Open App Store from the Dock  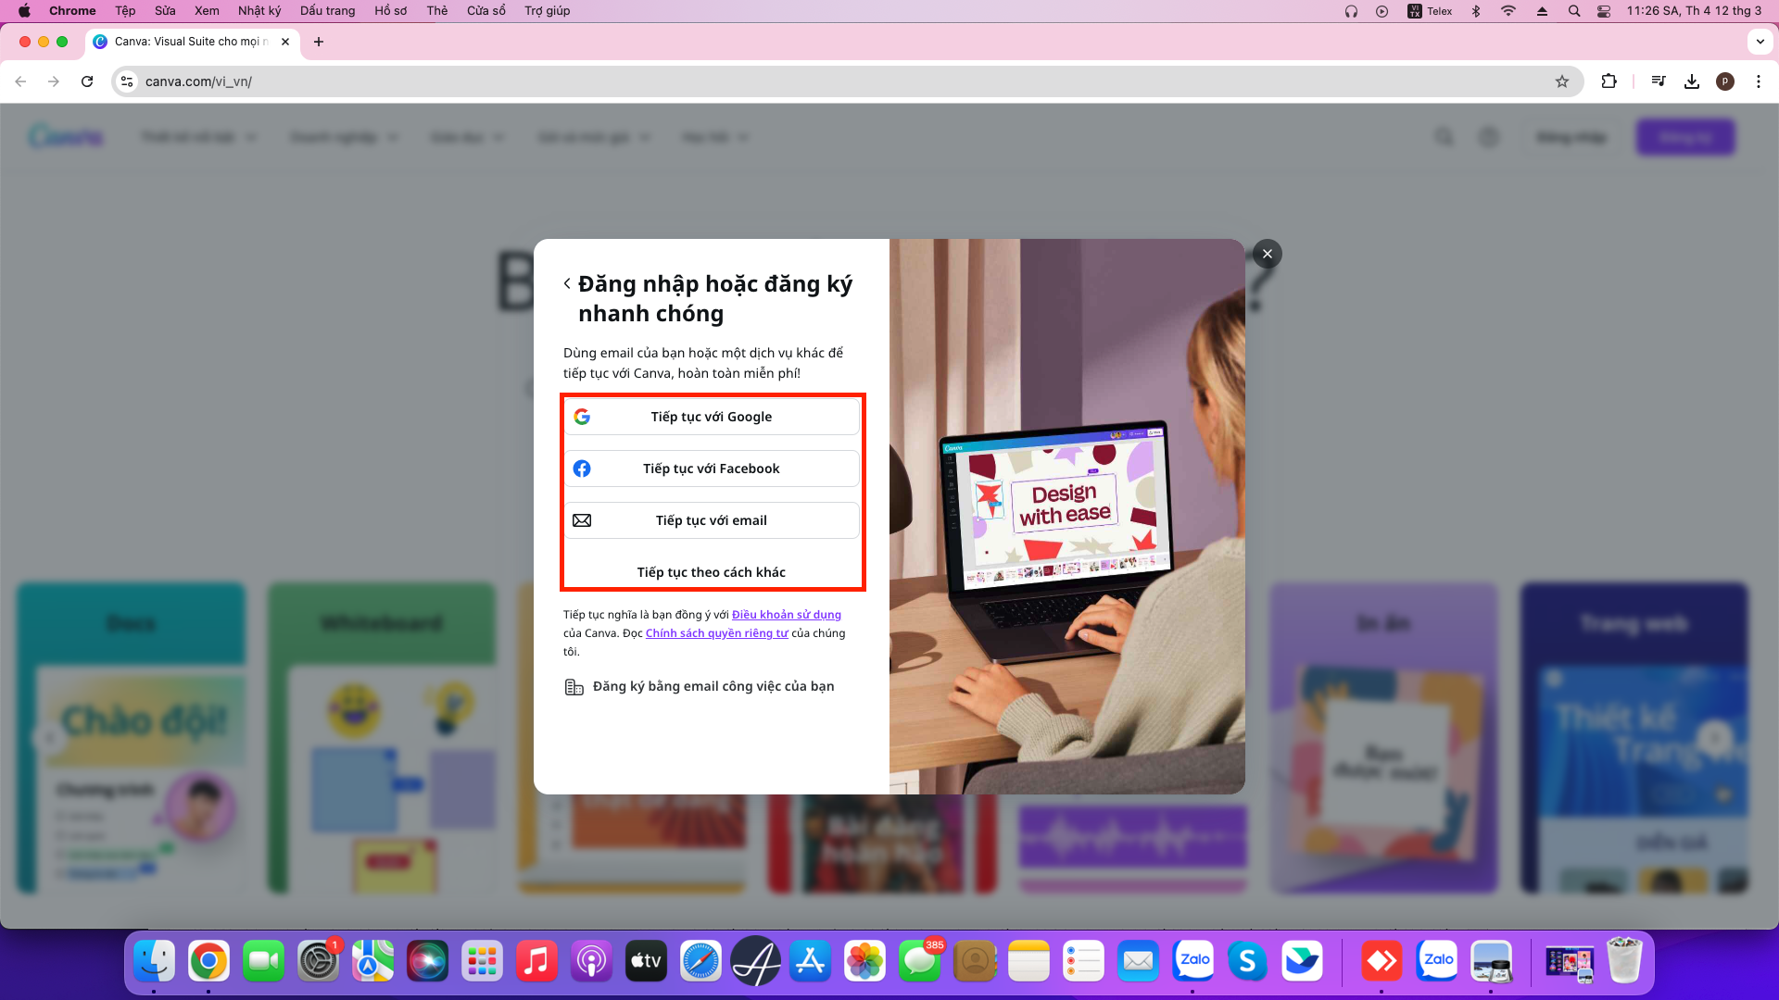(x=810, y=962)
